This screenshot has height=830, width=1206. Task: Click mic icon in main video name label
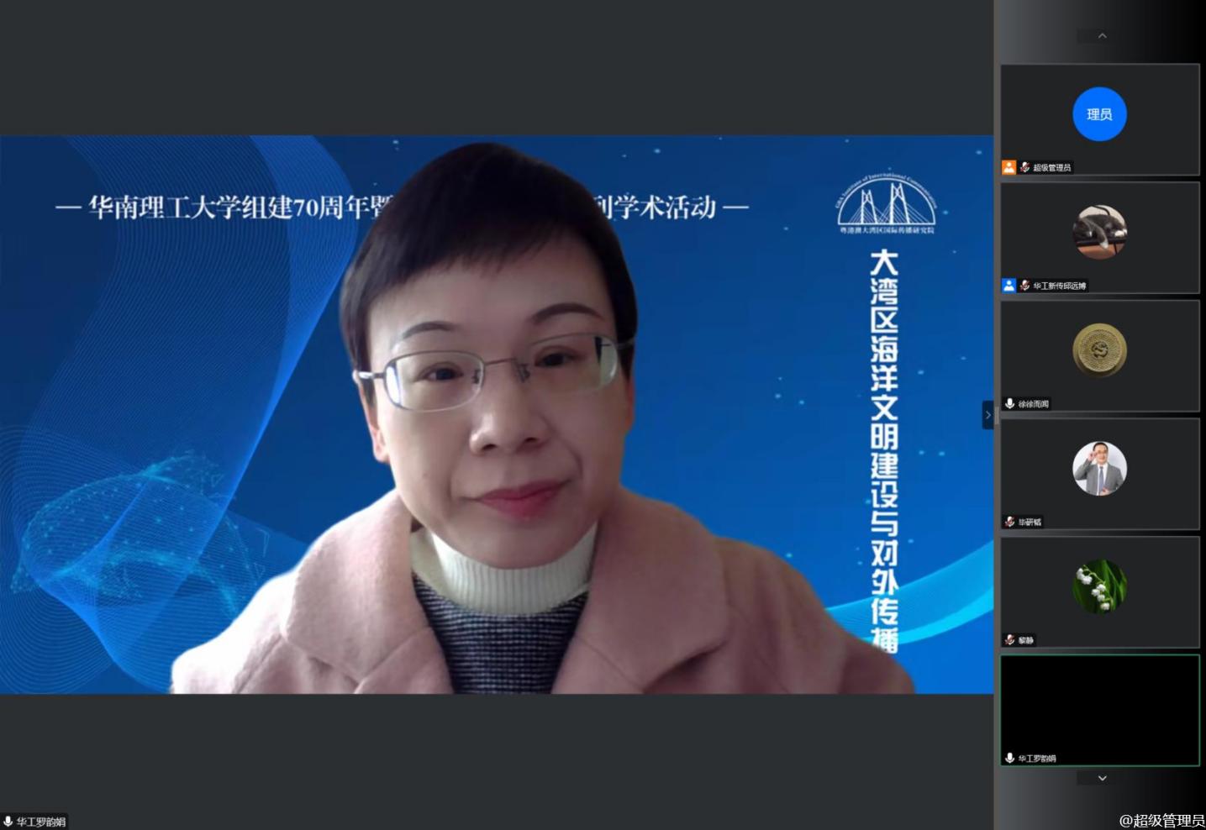coord(8,822)
